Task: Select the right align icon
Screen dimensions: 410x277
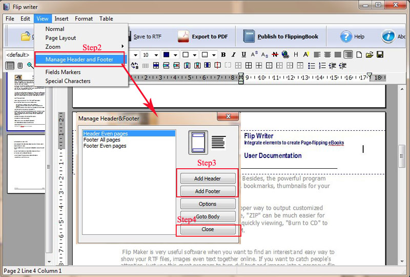Action: pyautogui.click(x=348, y=55)
